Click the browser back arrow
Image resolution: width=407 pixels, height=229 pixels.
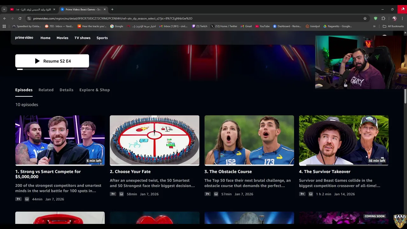click(x=4, y=18)
